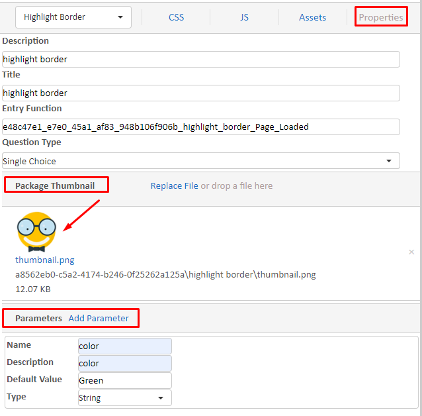Edit the parameter Description field
Image resolution: width=422 pixels, height=416 pixels.
click(x=125, y=364)
